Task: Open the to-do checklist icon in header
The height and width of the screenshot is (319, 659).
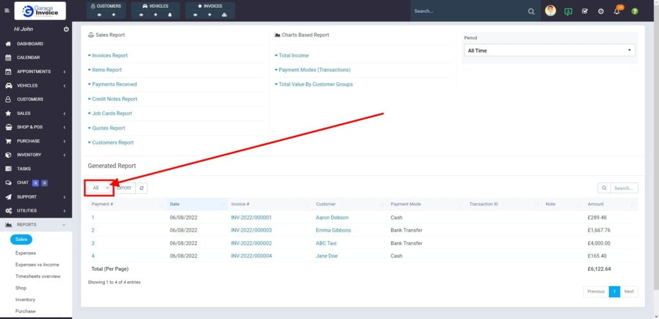Action: point(584,12)
